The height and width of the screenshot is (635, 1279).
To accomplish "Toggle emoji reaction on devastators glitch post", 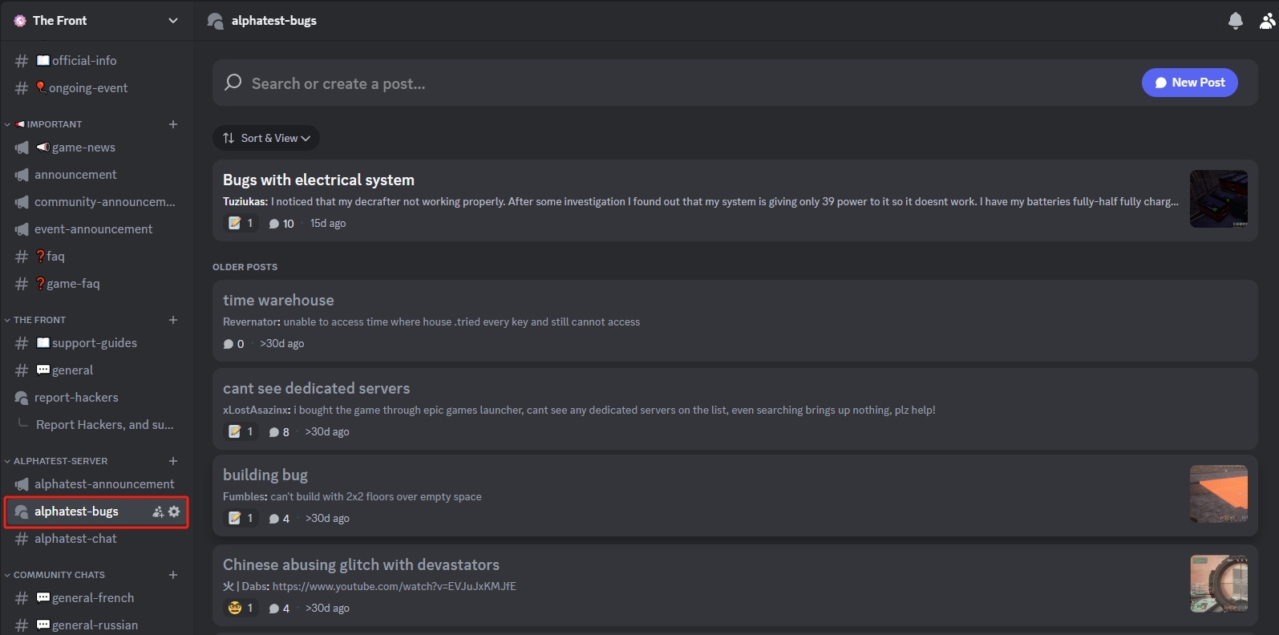I will (x=241, y=609).
